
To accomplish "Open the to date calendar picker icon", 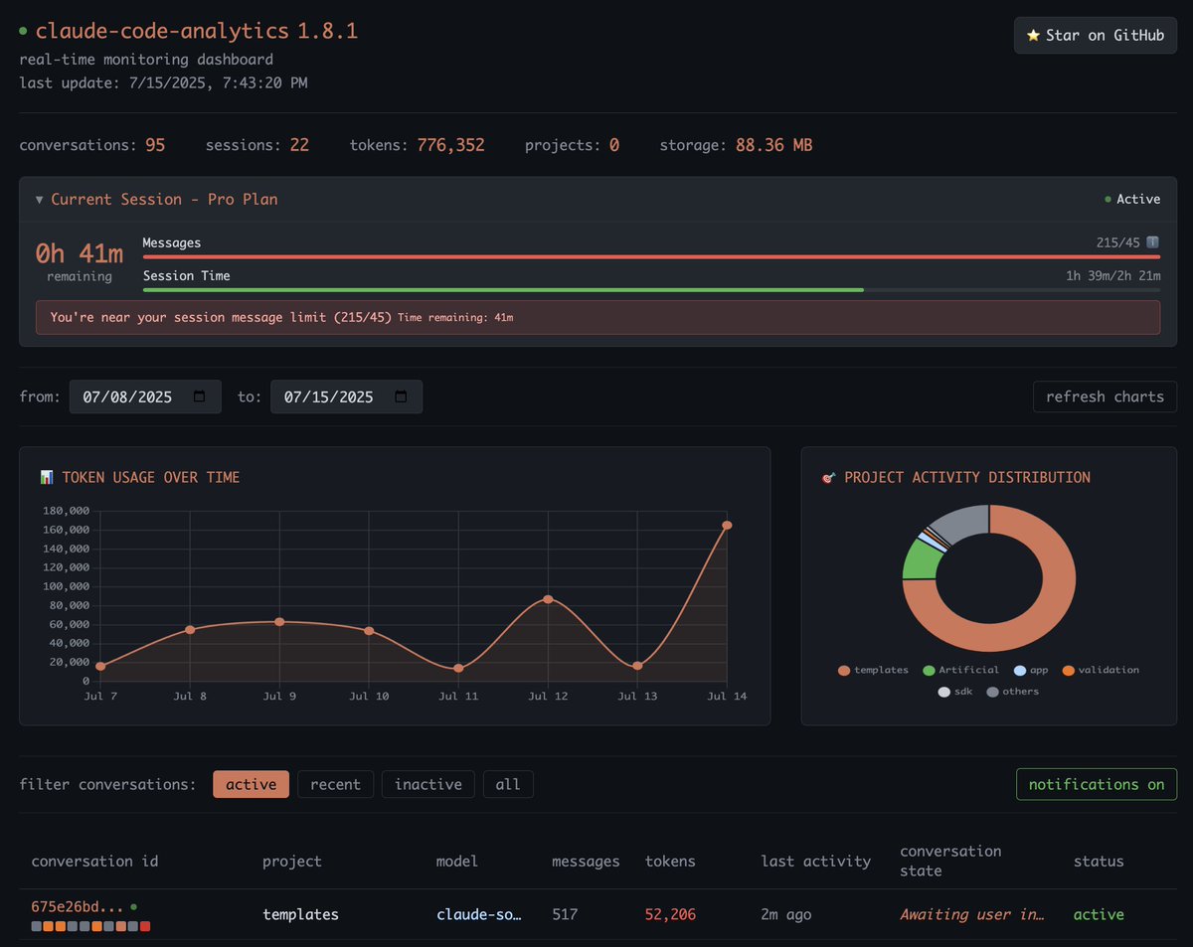I will 401,396.
